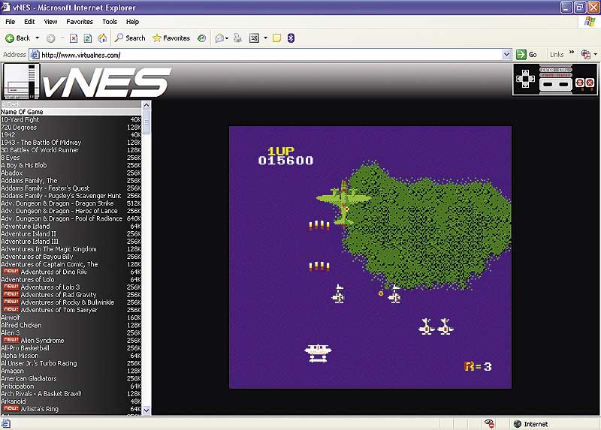The width and height of the screenshot is (601, 430).
Task: Click the Windows flag logo icon
Action: click(590, 22)
